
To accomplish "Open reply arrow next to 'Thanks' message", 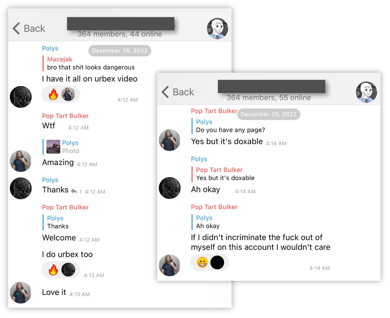I will coord(74,191).
